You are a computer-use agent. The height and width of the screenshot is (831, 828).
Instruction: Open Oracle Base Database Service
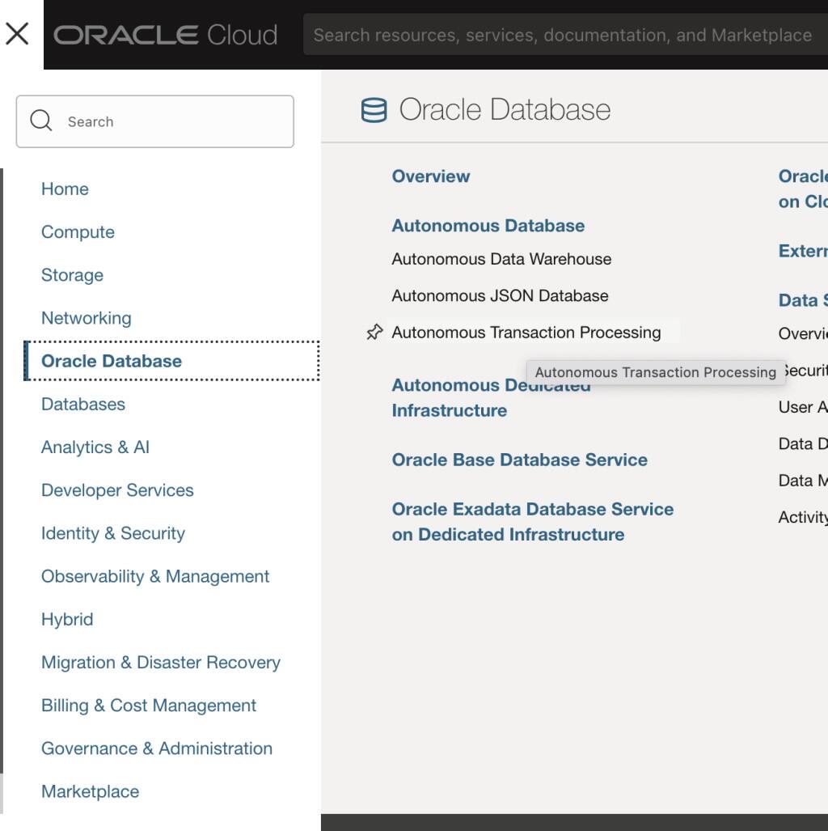click(x=520, y=460)
